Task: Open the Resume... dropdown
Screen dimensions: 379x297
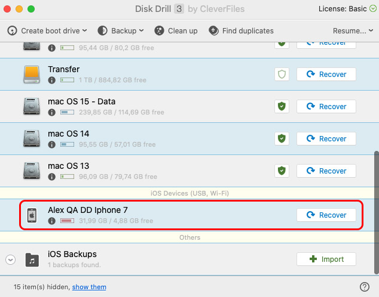Action: click(353, 31)
